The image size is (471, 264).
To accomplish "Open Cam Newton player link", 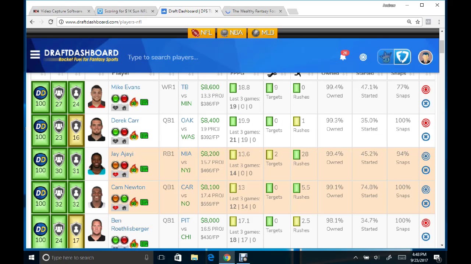I will pyautogui.click(x=128, y=187).
